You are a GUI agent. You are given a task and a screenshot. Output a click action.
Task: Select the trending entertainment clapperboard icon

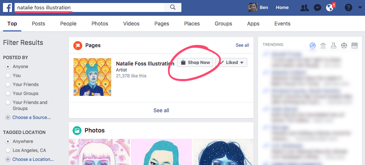[354, 45]
